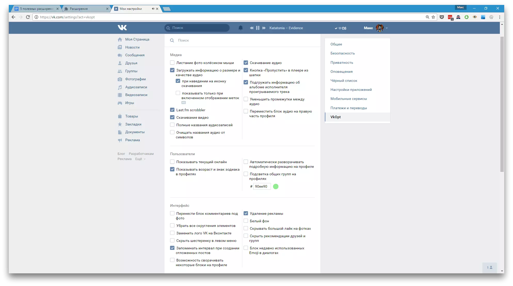Click the Закладки star icon
The width and height of the screenshot is (513, 286).
[120, 124]
